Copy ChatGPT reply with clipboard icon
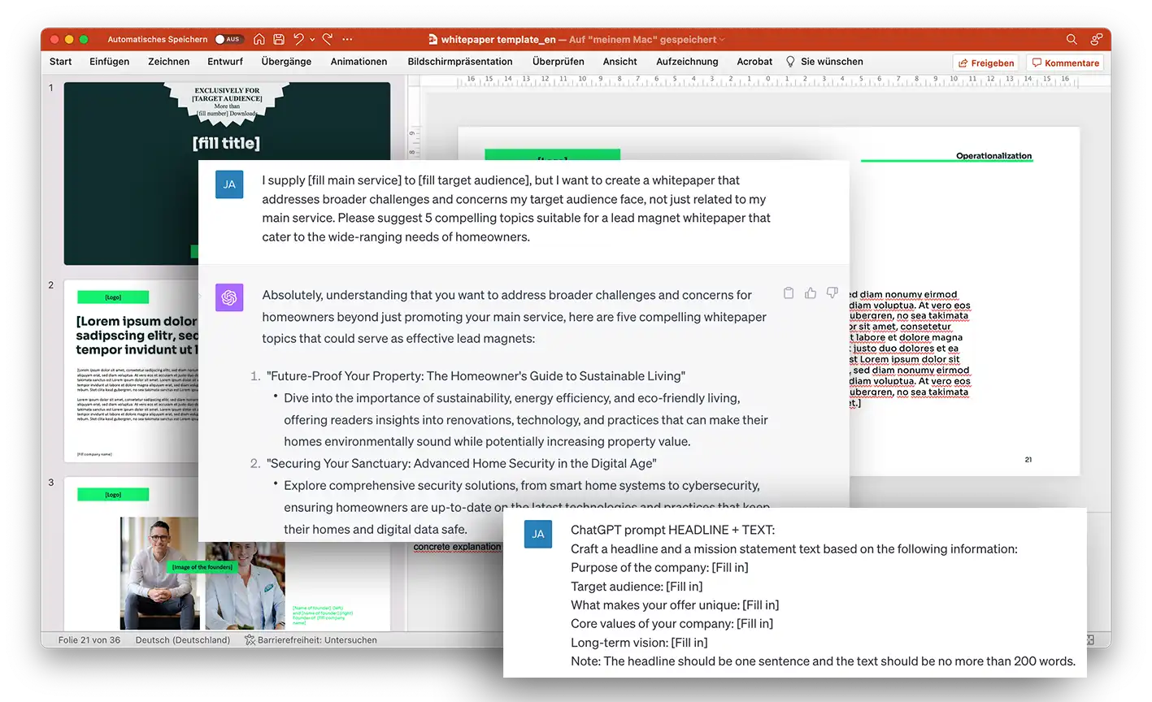The height and width of the screenshot is (702, 1152). click(x=789, y=293)
